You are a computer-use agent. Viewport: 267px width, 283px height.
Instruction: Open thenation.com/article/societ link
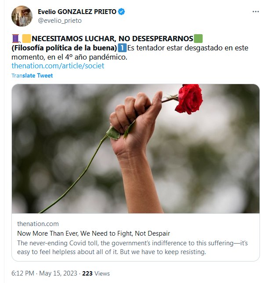pyautogui.click(x=58, y=66)
